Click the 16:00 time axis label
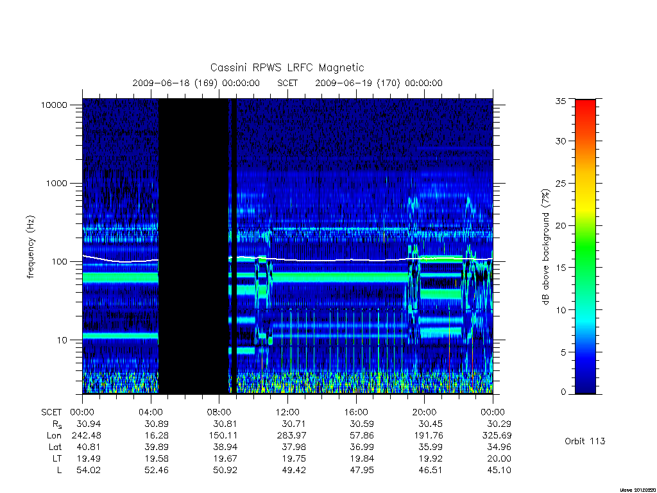This screenshot has height=493, width=657. [356, 412]
